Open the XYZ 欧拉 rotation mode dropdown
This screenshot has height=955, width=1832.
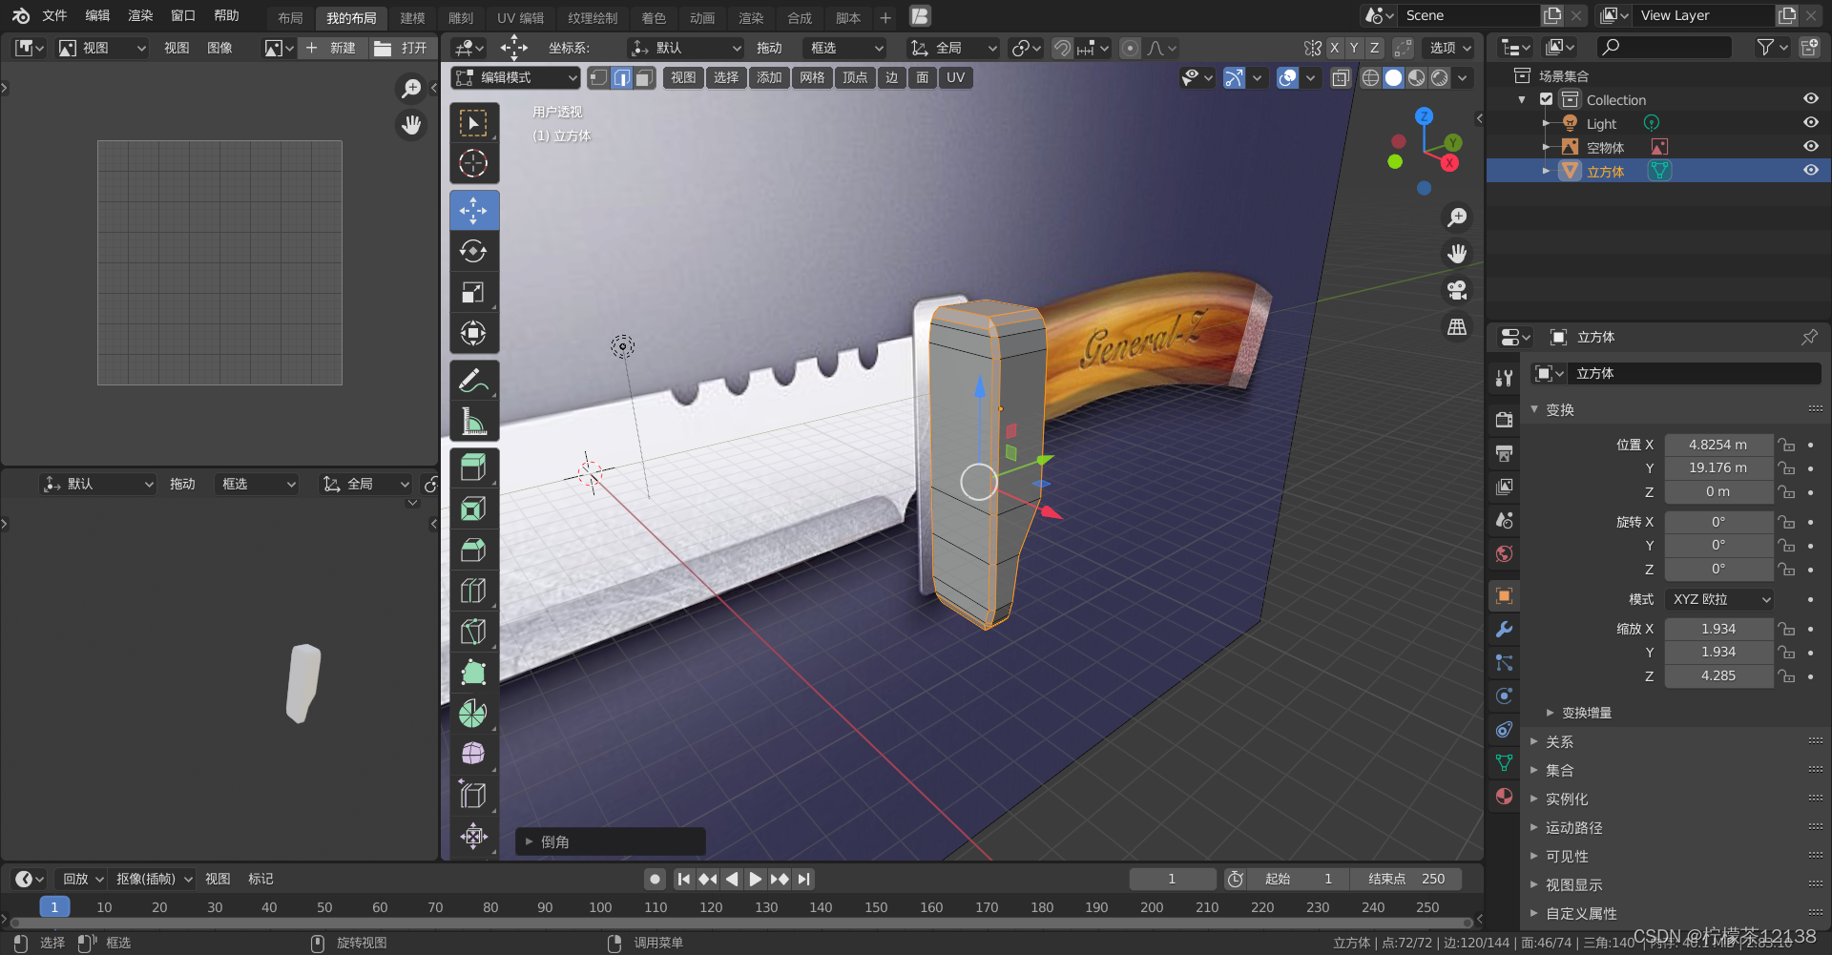coord(1719,599)
